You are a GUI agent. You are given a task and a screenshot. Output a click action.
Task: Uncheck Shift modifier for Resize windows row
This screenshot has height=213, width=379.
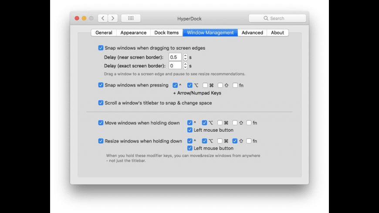point(235,141)
